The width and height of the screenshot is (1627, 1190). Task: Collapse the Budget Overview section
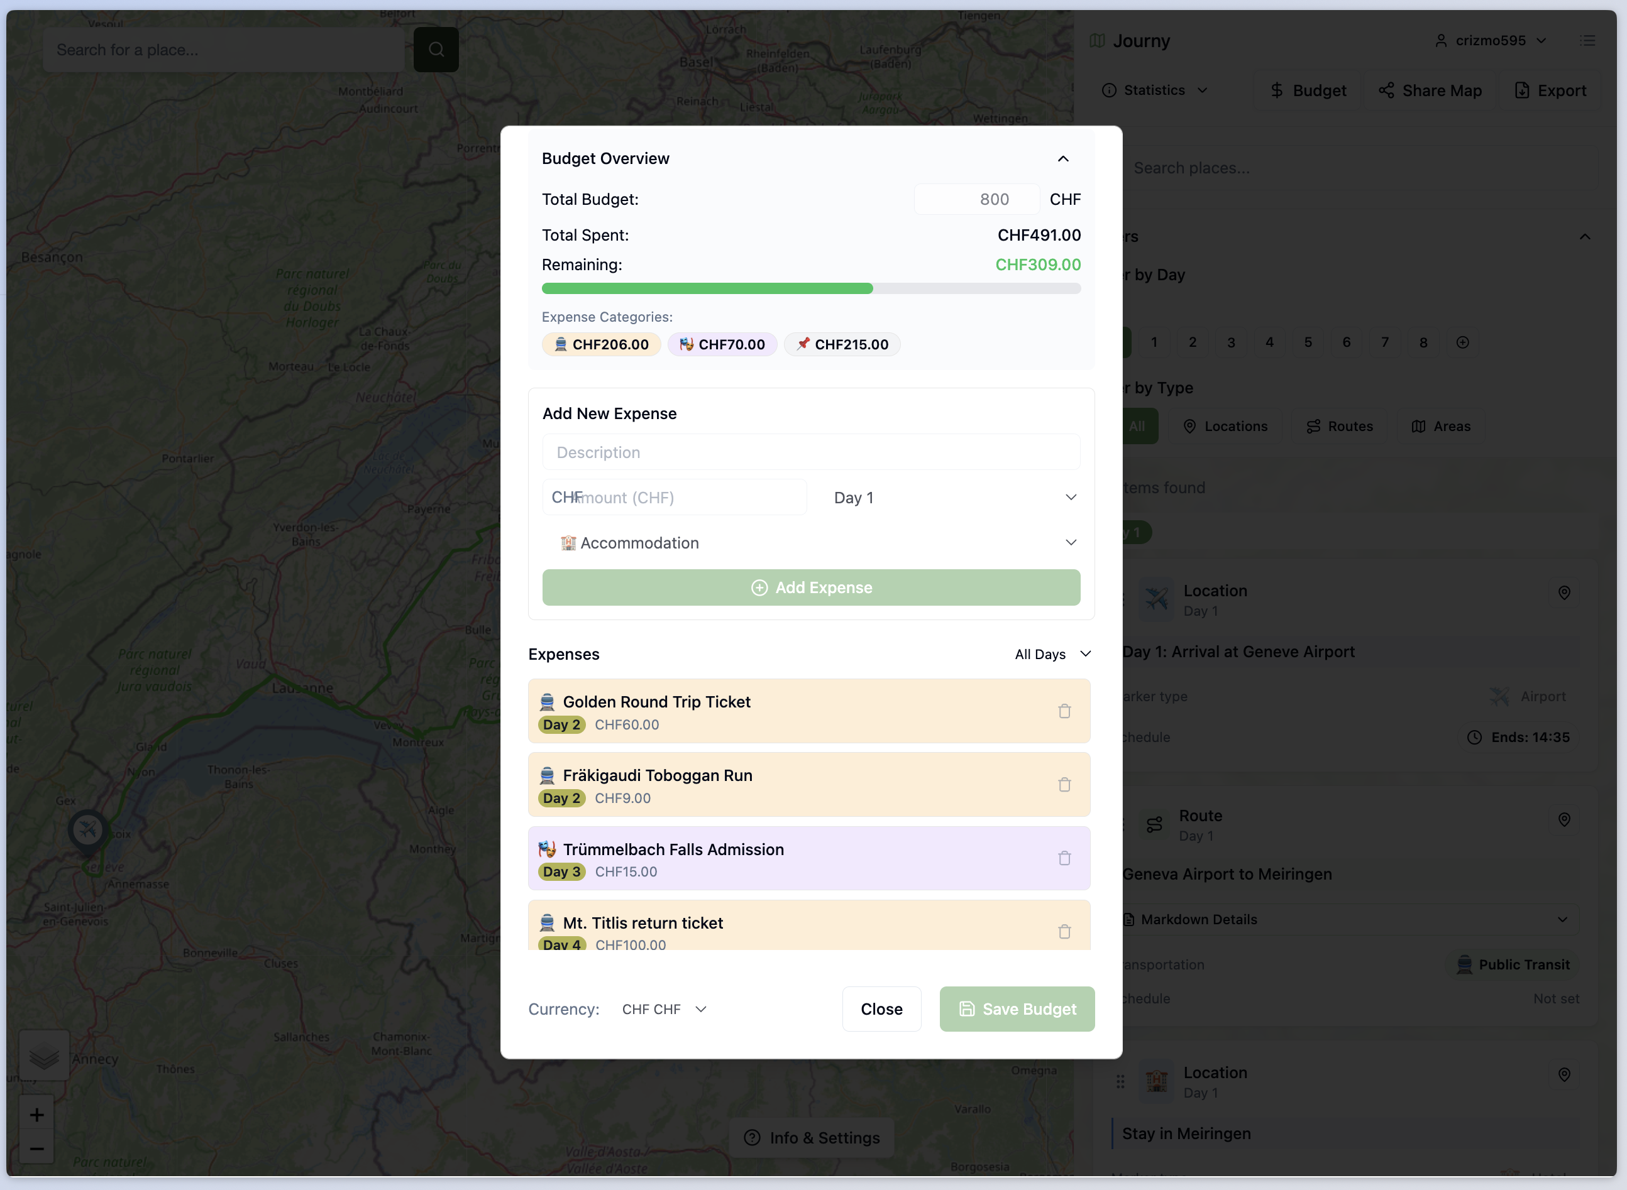tap(1063, 159)
